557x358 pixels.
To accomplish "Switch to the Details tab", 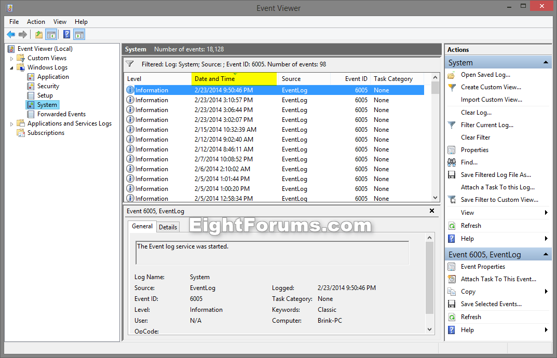I will tap(168, 227).
